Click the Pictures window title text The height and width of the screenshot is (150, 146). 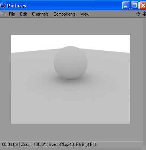[17, 6]
